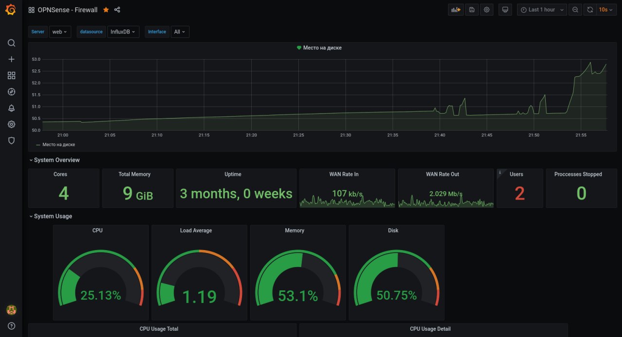Screen dimensions: 622x337
Task: Open the Memory gauge panel title
Action: point(294,230)
